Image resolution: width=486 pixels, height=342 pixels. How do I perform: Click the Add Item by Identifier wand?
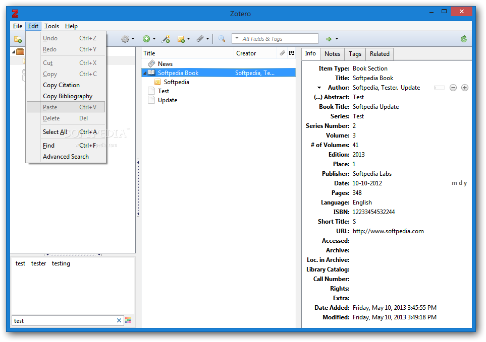coord(166,39)
